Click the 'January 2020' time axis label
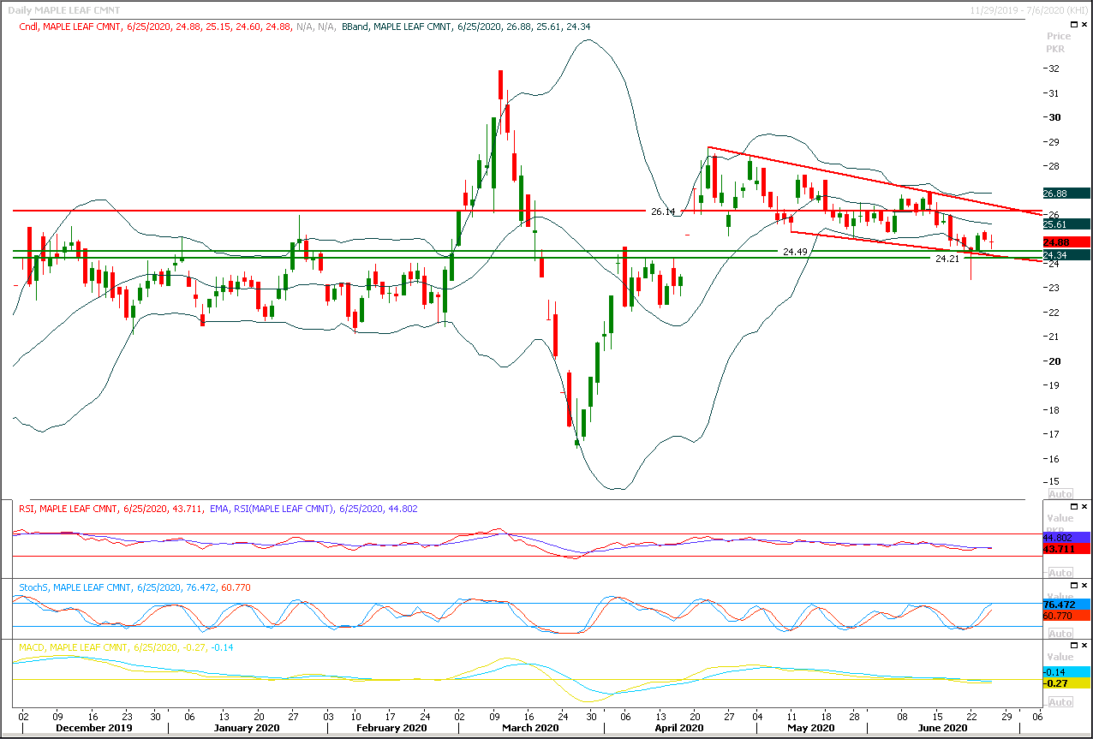The height and width of the screenshot is (739, 1093). (x=245, y=728)
